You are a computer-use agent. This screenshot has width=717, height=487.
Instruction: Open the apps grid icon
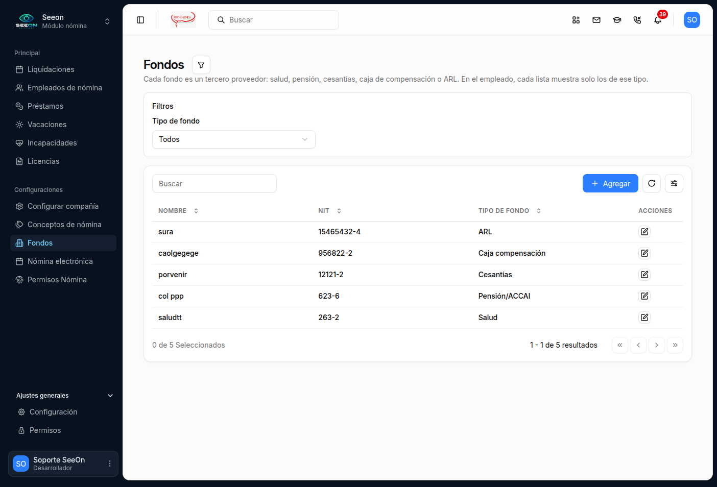[576, 20]
